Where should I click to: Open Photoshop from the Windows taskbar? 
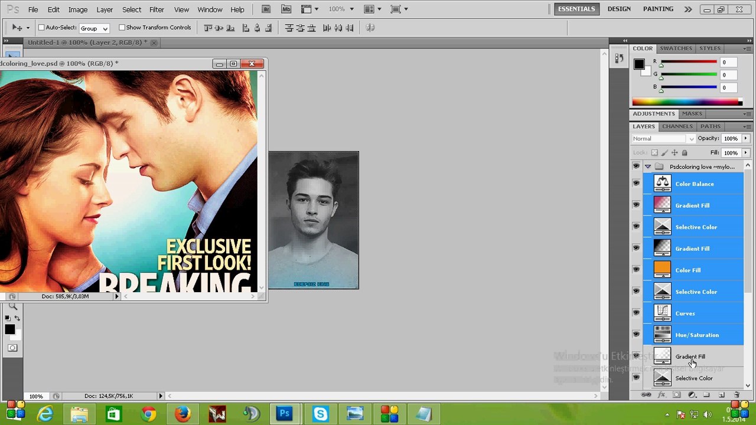tap(285, 414)
